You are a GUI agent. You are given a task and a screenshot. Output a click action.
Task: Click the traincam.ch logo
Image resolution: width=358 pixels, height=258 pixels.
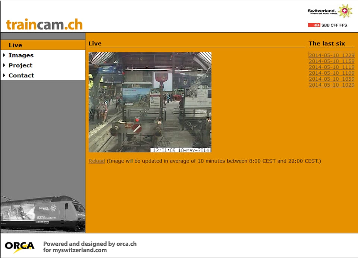(44, 25)
